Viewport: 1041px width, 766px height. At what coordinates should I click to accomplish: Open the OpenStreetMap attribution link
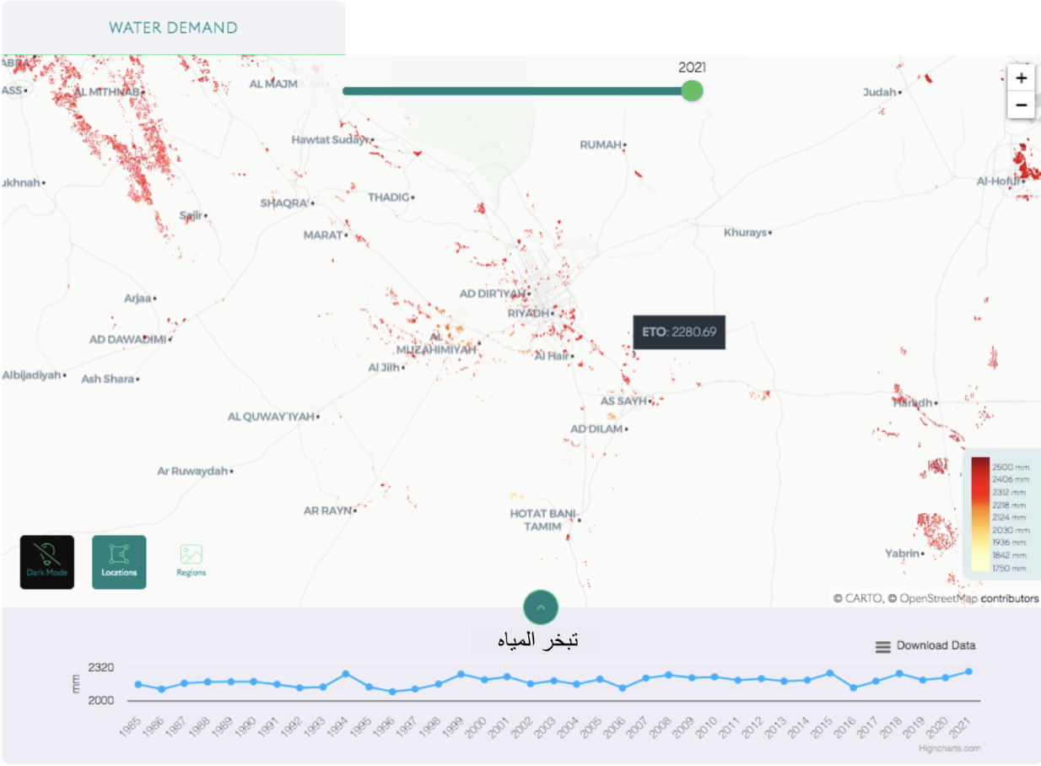(938, 598)
